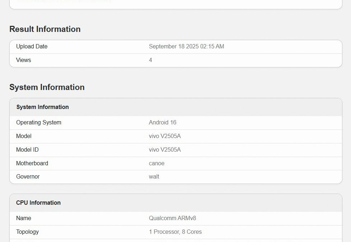Image resolution: width=351 pixels, height=242 pixels.
Task: Select the Upload Date row
Action: click(175, 46)
